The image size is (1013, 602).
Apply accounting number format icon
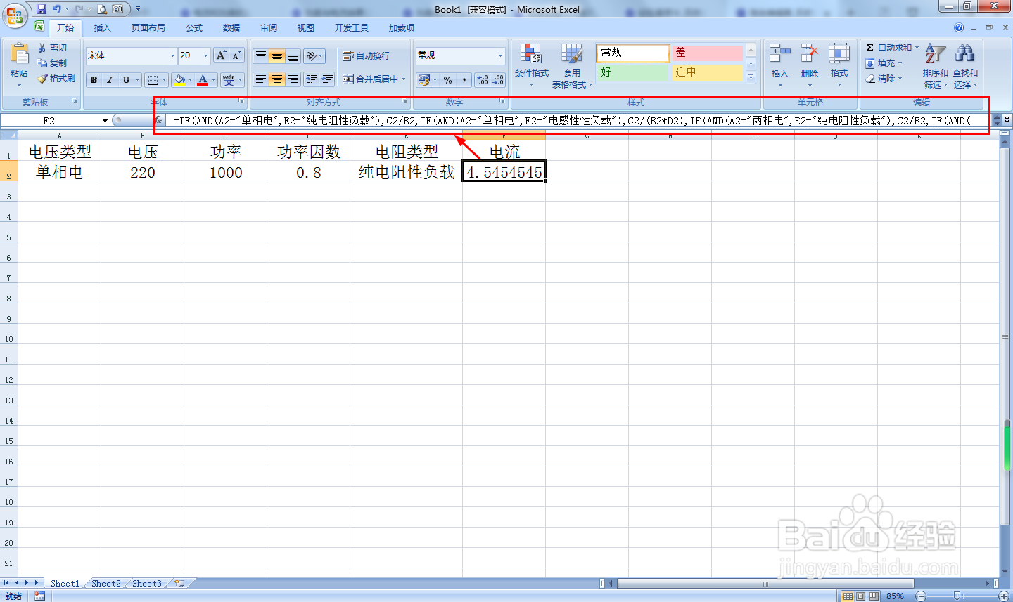(423, 80)
